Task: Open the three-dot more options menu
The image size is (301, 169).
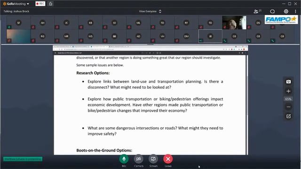Action: 295,11
